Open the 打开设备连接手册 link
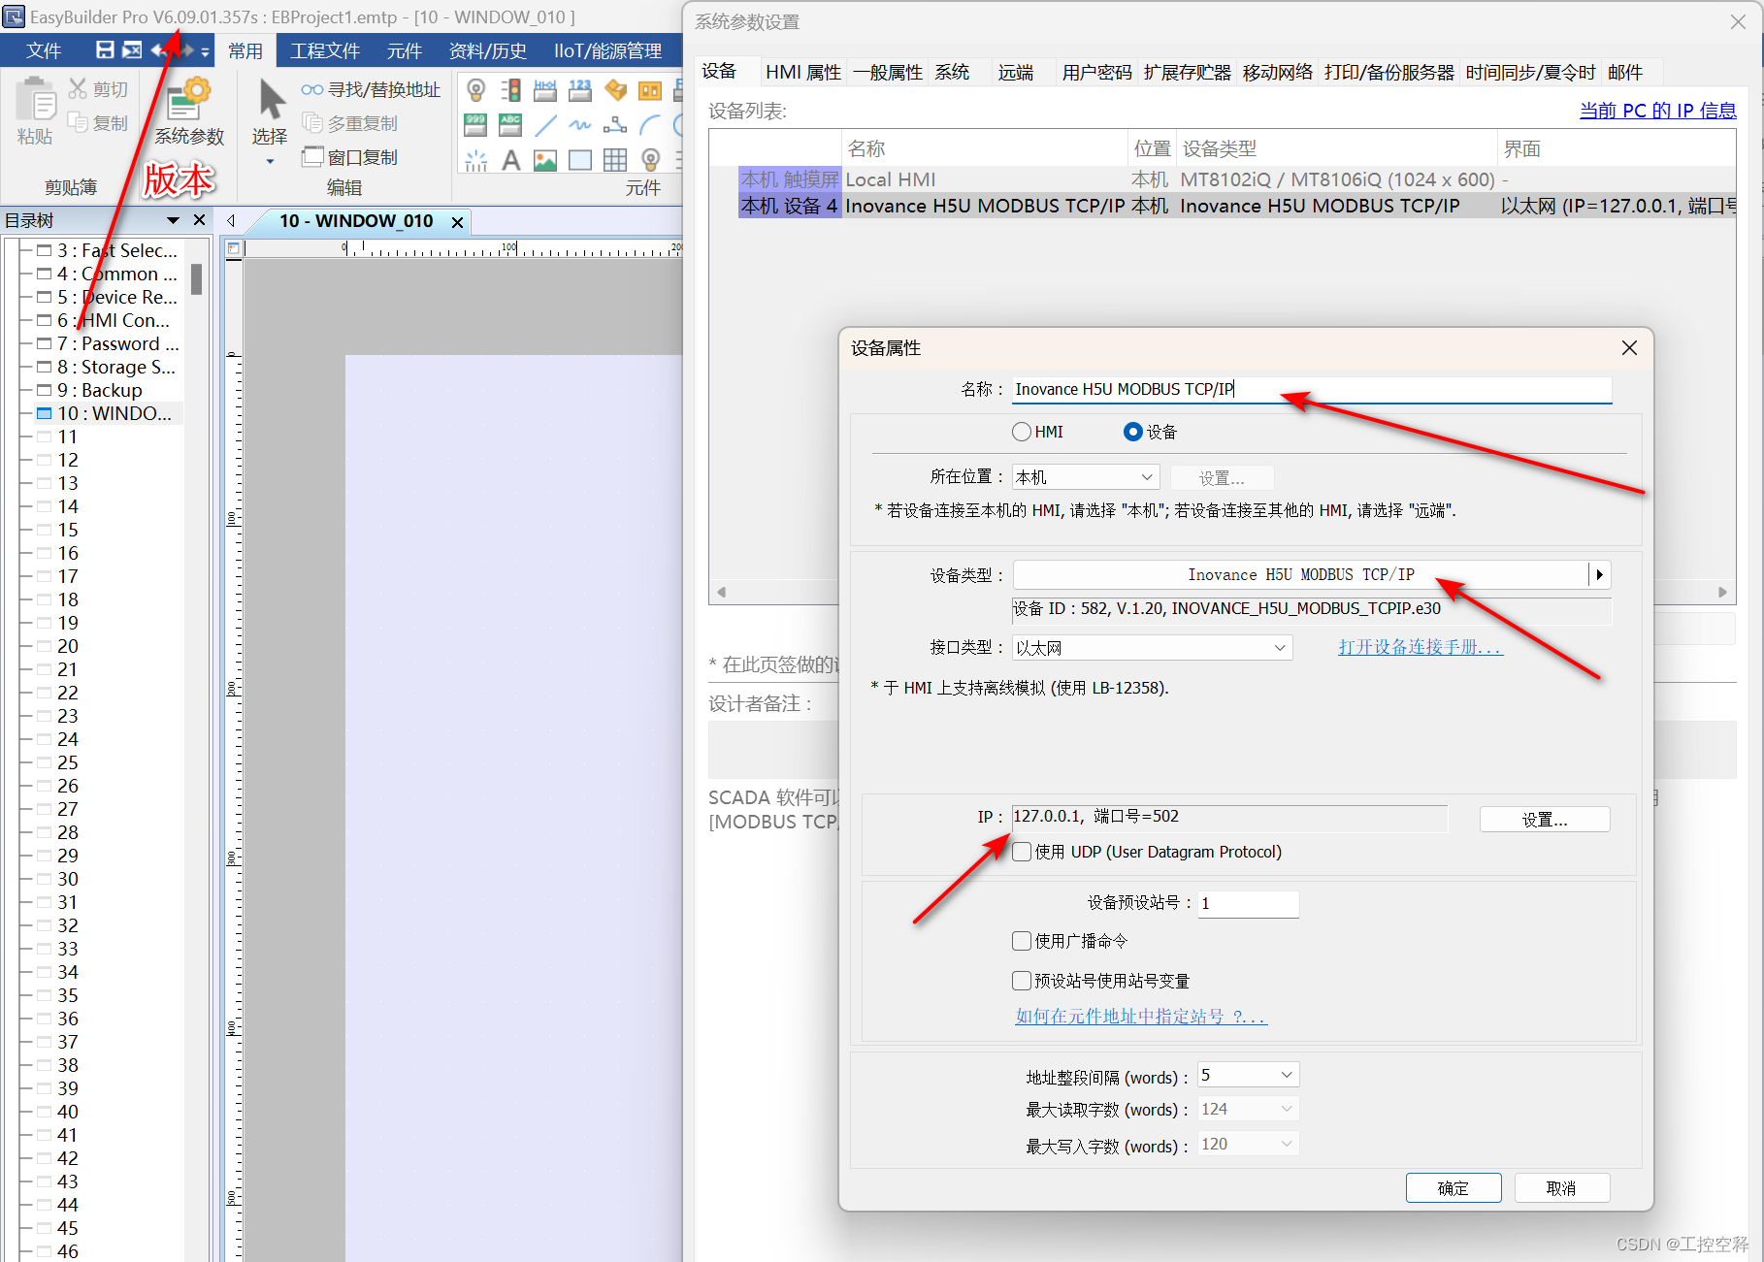This screenshot has height=1262, width=1764. pos(1421,647)
